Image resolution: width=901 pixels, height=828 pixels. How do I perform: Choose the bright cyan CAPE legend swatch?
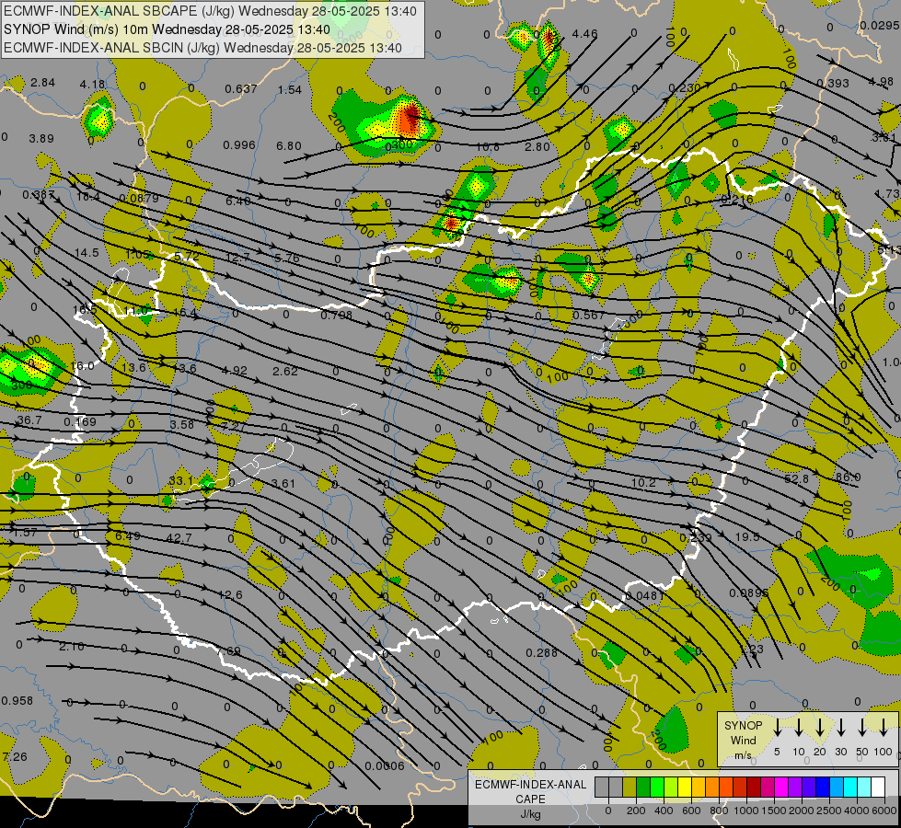click(x=849, y=787)
